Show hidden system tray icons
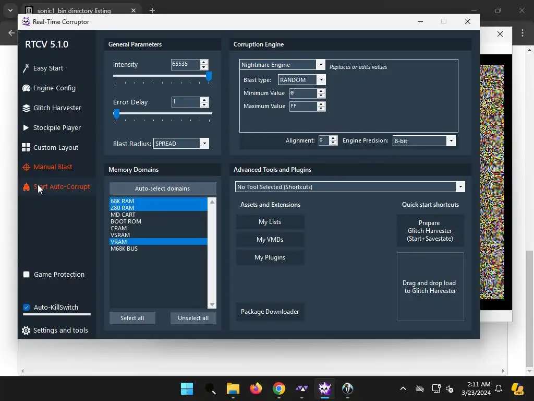The height and width of the screenshot is (401, 534). (403, 388)
